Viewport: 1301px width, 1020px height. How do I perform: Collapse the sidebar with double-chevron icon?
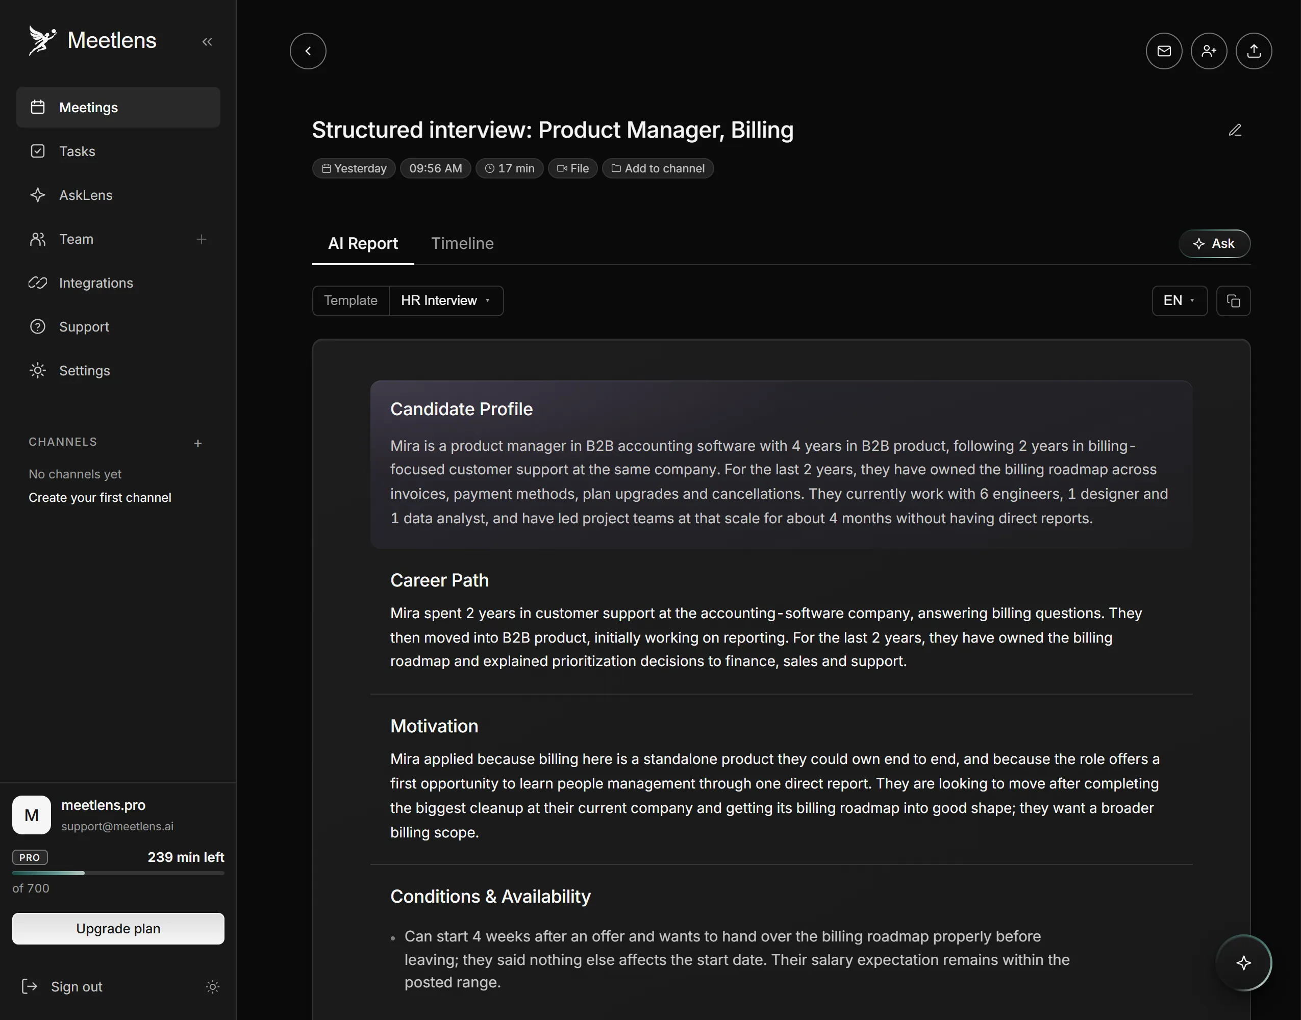pos(207,42)
